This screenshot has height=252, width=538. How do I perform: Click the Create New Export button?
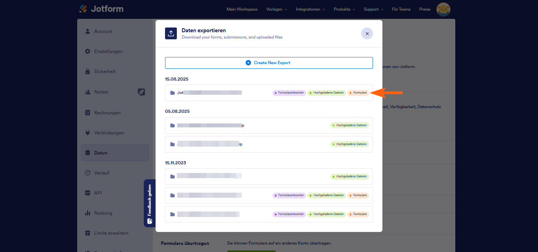coord(269,63)
